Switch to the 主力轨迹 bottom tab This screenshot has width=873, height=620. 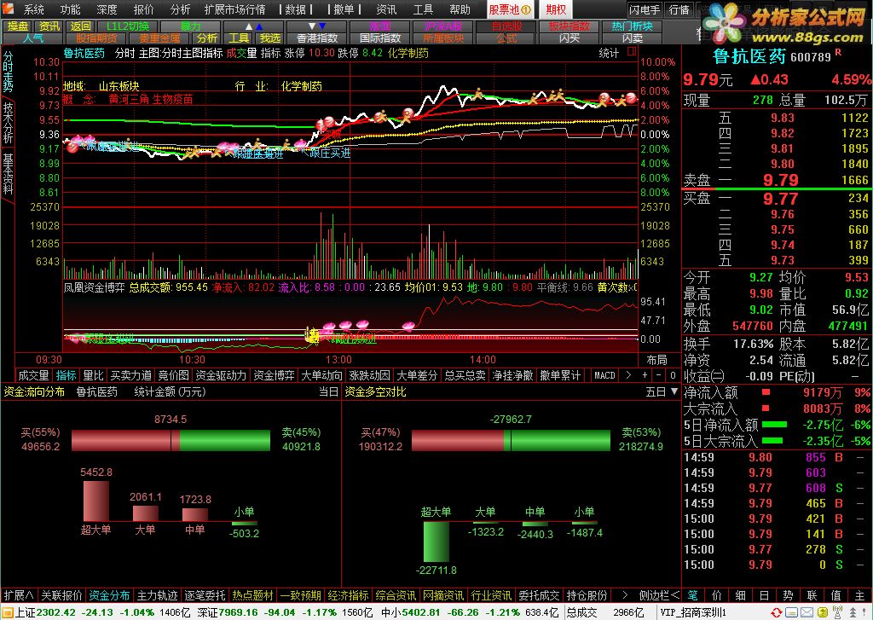[x=157, y=595]
